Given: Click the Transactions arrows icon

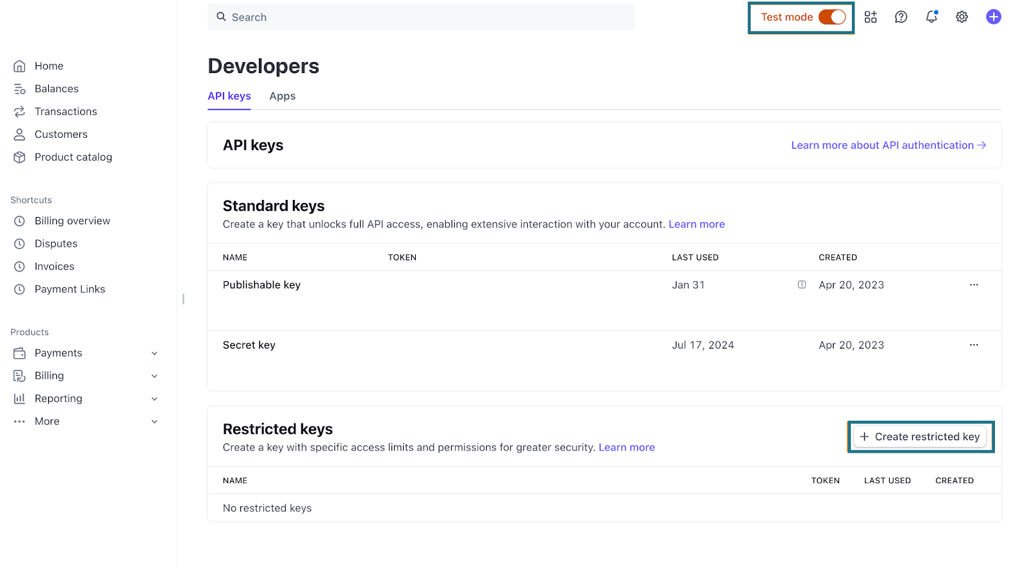Looking at the screenshot, I should point(20,111).
